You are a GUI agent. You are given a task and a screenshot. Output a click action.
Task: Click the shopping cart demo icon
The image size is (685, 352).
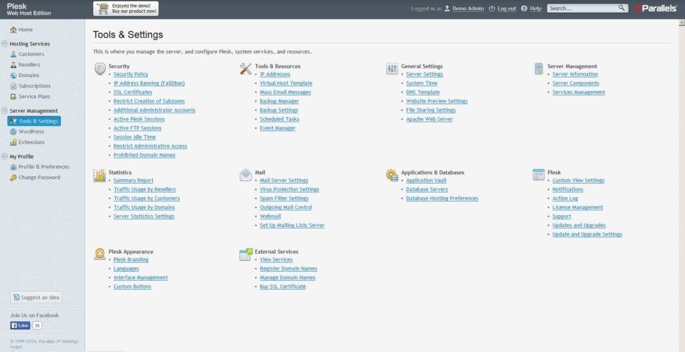pyautogui.click(x=103, y=8)
